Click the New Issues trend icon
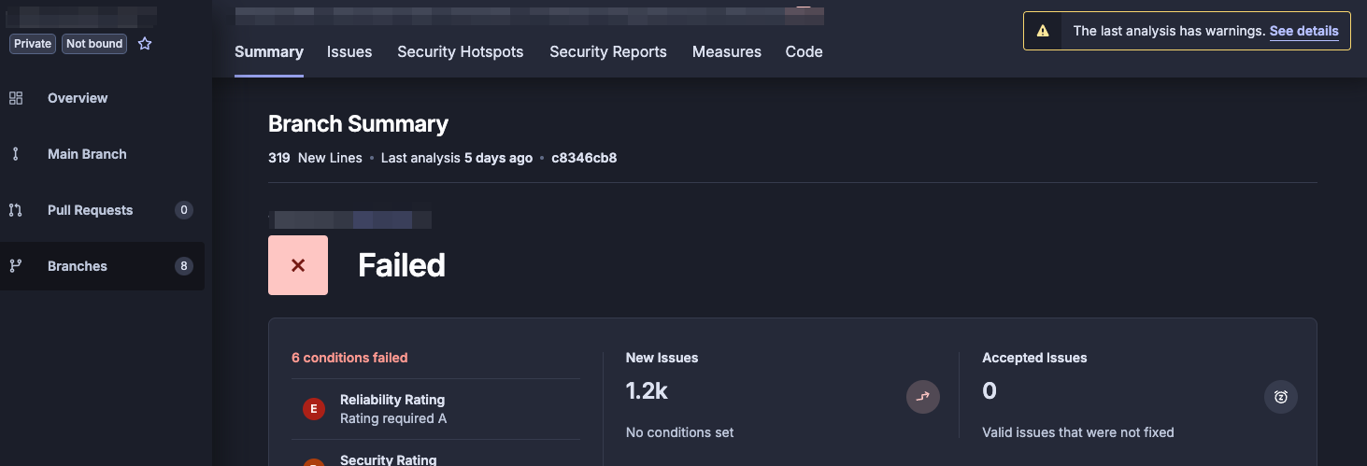The image size is (1367, 466). point(923,397)
